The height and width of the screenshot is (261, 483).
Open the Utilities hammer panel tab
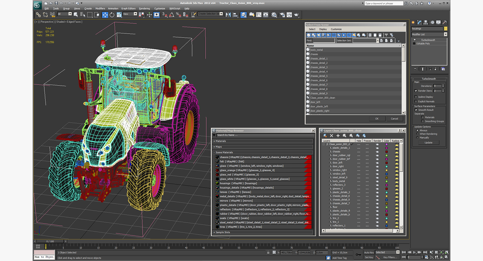click(x=444, y=23)
